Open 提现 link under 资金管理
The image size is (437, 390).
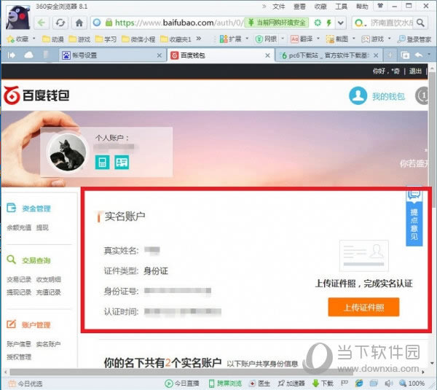click(42, 227)
